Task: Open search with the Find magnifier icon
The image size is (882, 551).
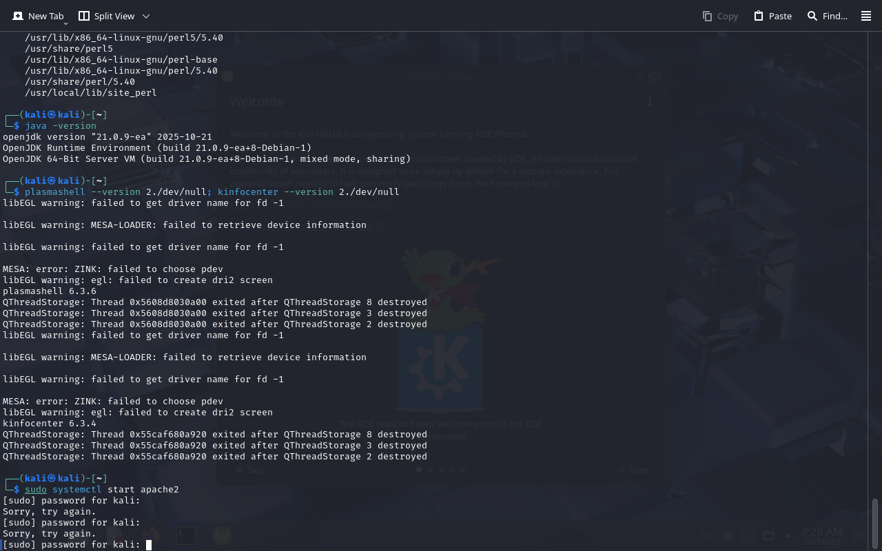Action: point(812,16)
